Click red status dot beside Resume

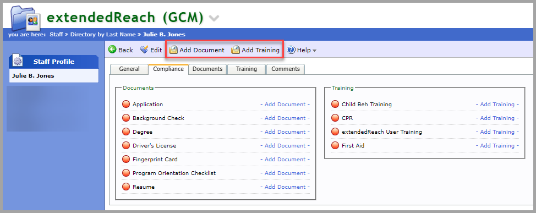(126, 187)
